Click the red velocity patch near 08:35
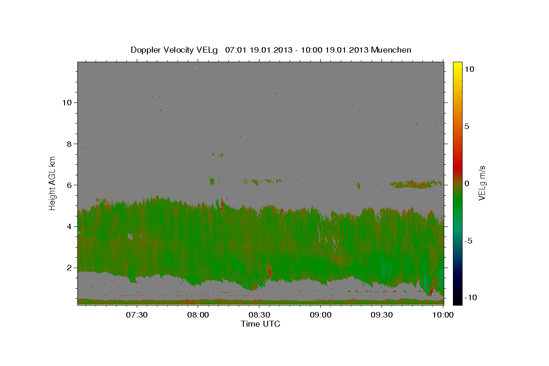This screenshot has width=549, height=366. click(x=270, y=272)
